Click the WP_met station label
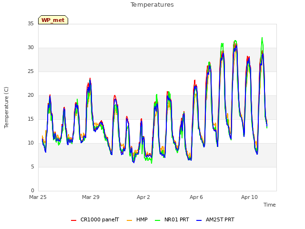This screenshot has height=229, width=305. (53, 20)
